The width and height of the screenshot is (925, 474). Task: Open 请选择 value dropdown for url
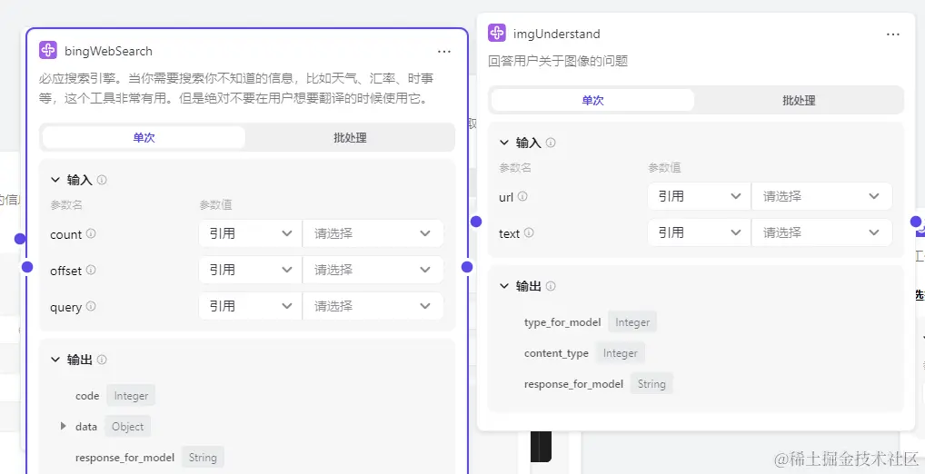(x=821, y=196)
